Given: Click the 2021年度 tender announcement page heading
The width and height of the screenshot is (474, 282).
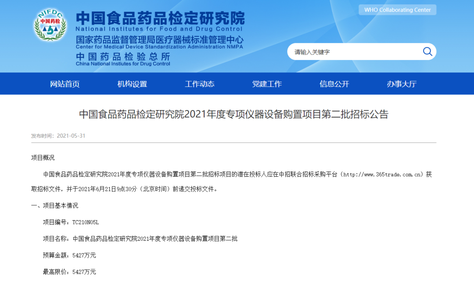Looking at the screenshot, I should tap(233, 114).
